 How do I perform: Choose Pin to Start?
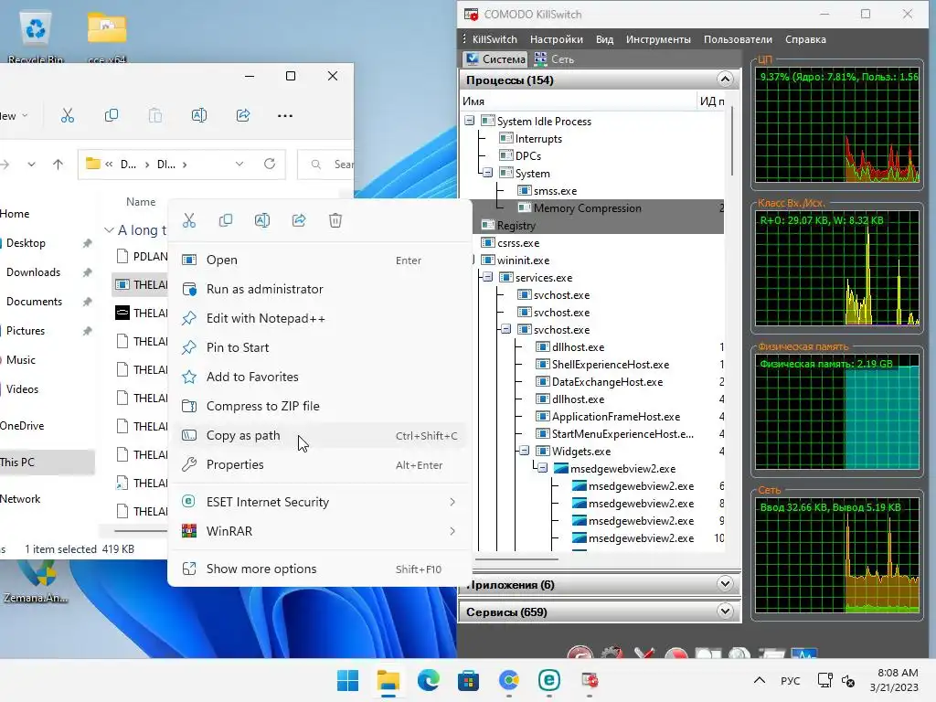(320, 347)
